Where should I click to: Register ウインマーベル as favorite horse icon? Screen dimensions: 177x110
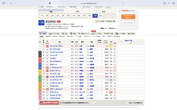click(x=115, y=74)
